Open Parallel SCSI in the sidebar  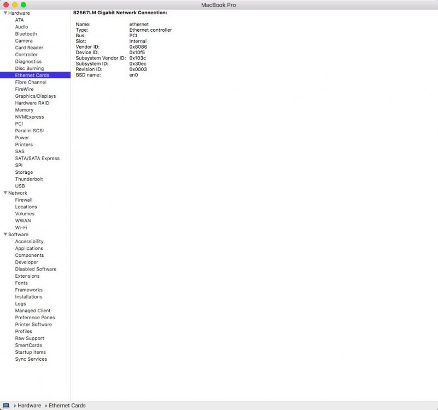point(30,131)
